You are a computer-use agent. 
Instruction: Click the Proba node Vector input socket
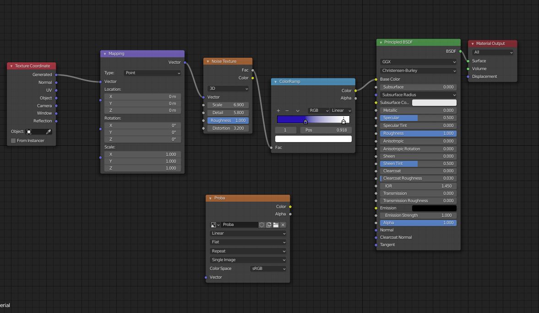coord(206,277)
